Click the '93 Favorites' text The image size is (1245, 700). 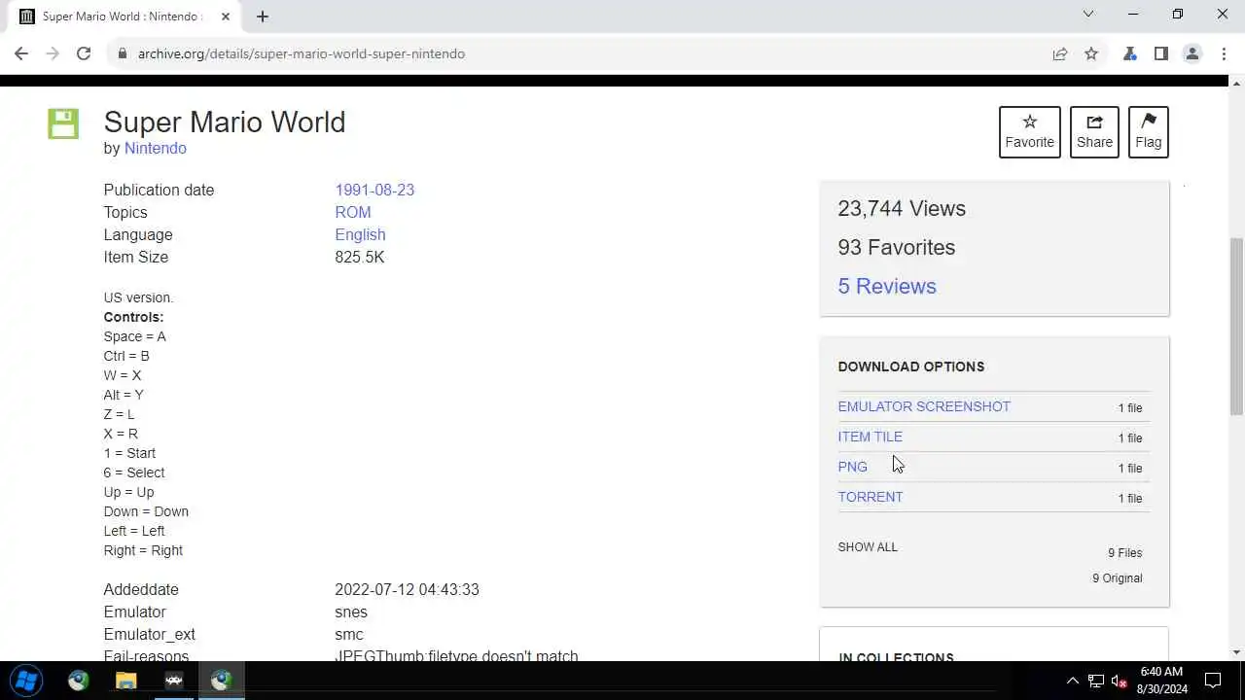[x=897, y=247]
